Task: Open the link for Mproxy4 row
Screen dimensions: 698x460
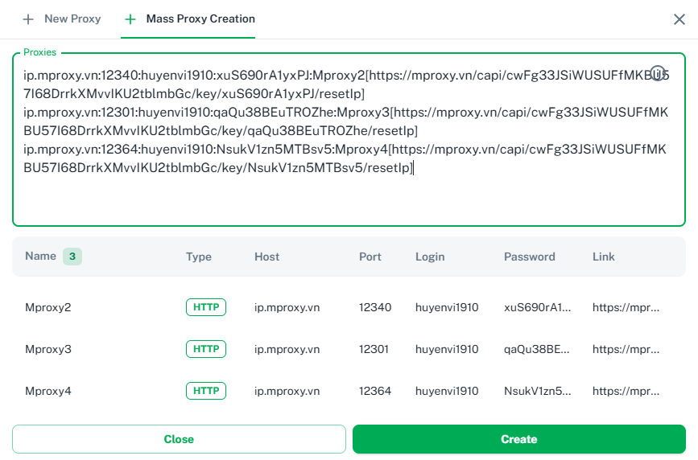Action: tap(626, 392)
